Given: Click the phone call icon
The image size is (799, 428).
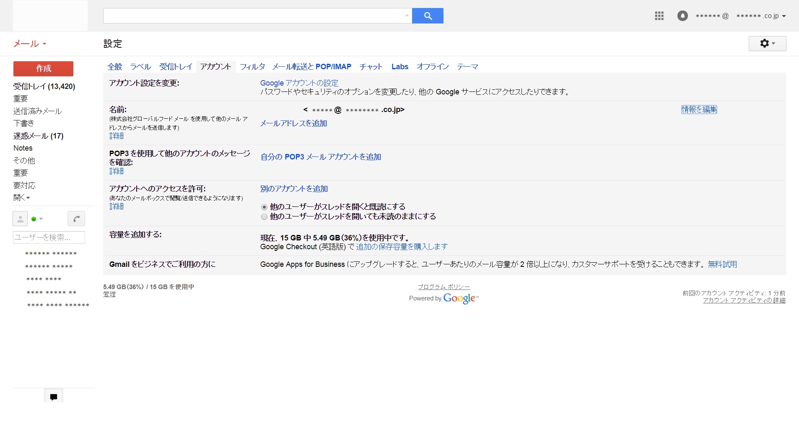Looking at the screenshot, I should [76, 219].
